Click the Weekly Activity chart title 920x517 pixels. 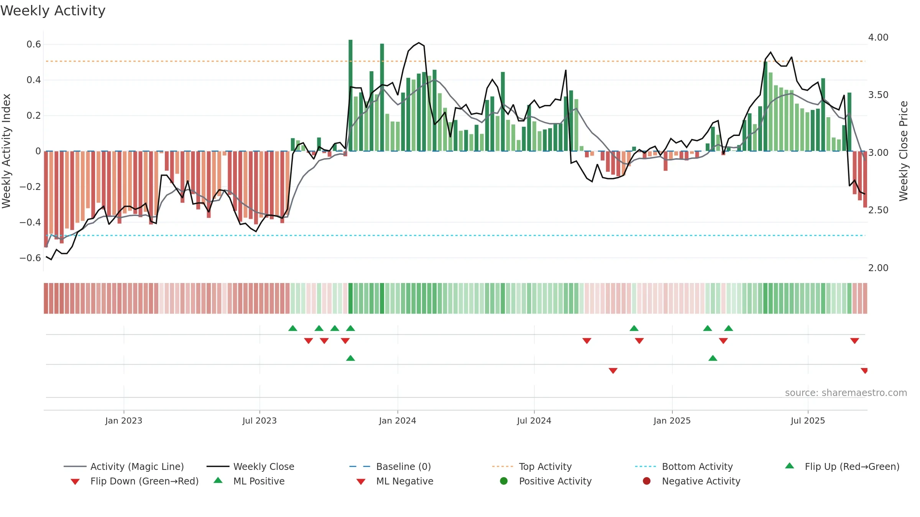[53, 11]
